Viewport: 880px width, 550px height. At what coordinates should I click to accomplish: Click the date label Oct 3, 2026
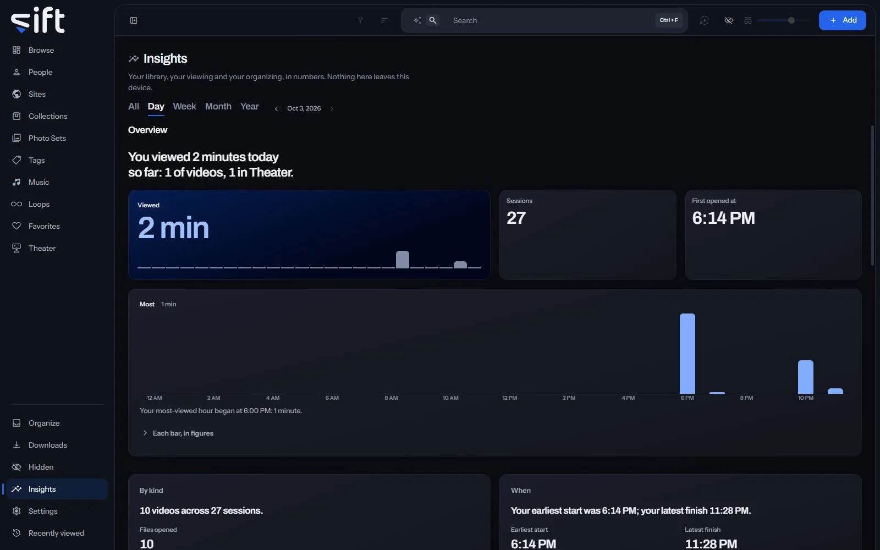click(304, 108)
